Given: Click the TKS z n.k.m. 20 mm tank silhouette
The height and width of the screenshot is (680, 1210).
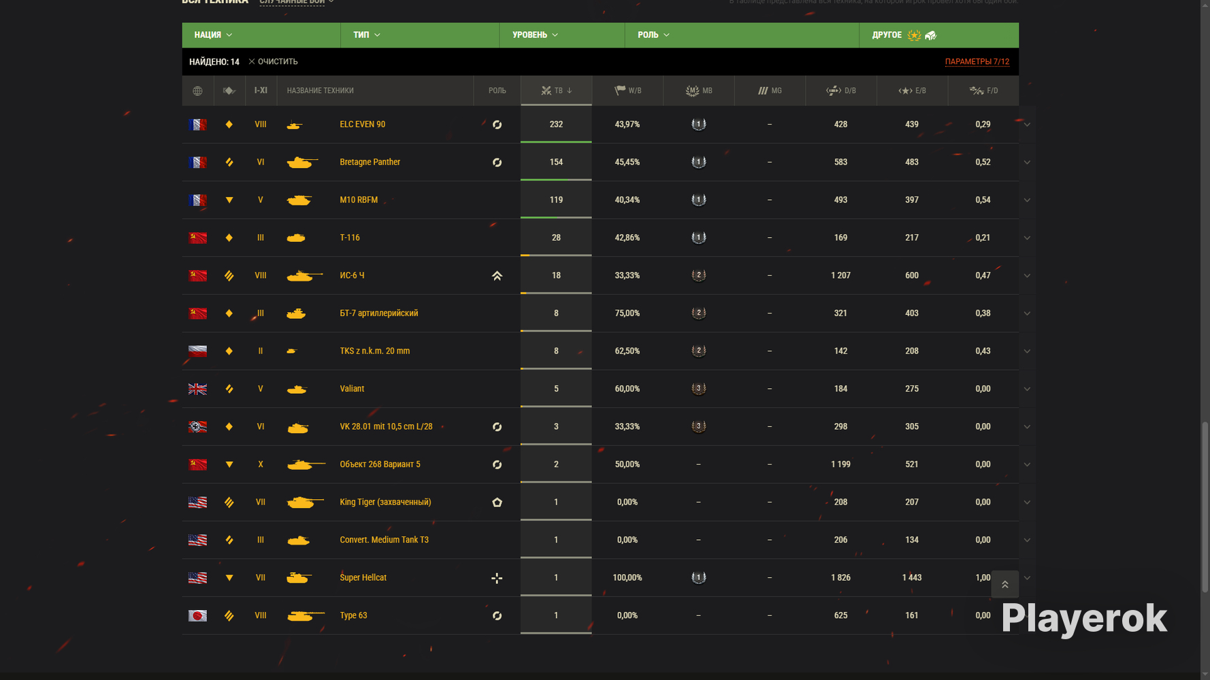Looking at the screenshot, I should click(292, 351).
